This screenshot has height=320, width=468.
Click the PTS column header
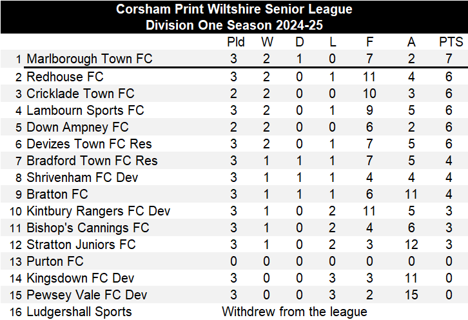(x=451, y=42)
